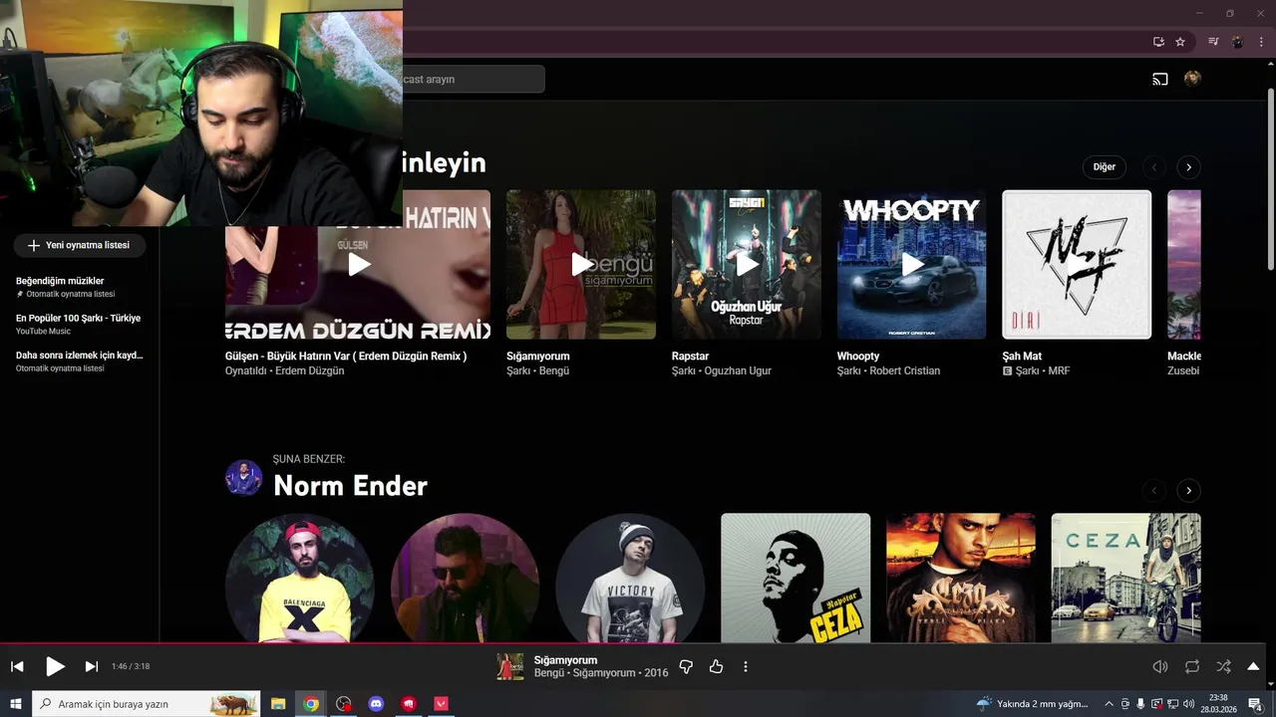Install app icon in address bar

click(1158, 42)
